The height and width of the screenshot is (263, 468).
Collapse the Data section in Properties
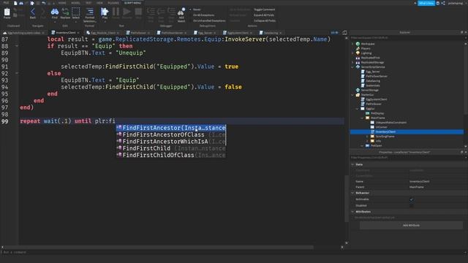pos(352,164)
